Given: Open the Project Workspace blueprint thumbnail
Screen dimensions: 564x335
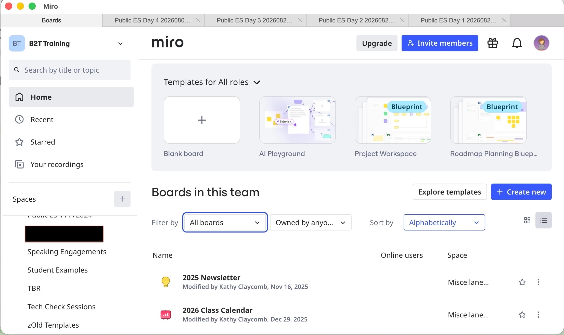Looking at the screenshot, I should 393,120.
